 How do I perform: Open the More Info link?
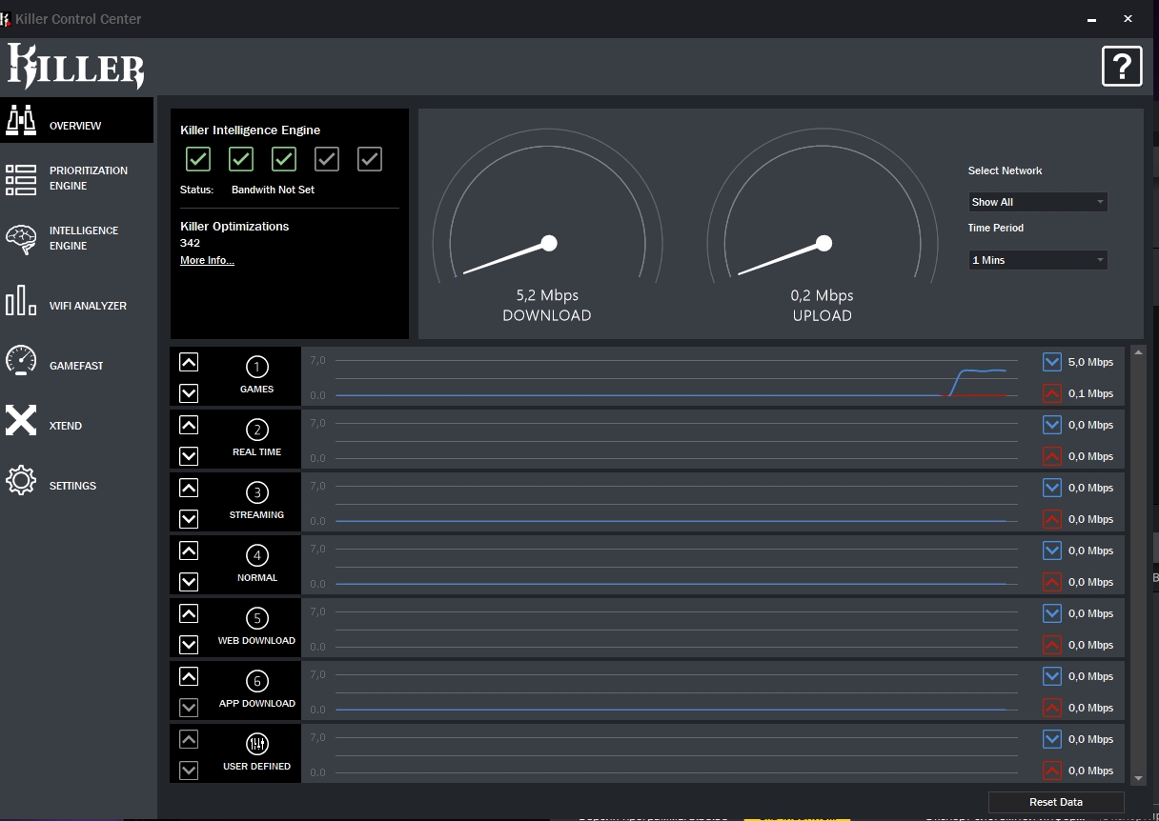click(207, 260)
